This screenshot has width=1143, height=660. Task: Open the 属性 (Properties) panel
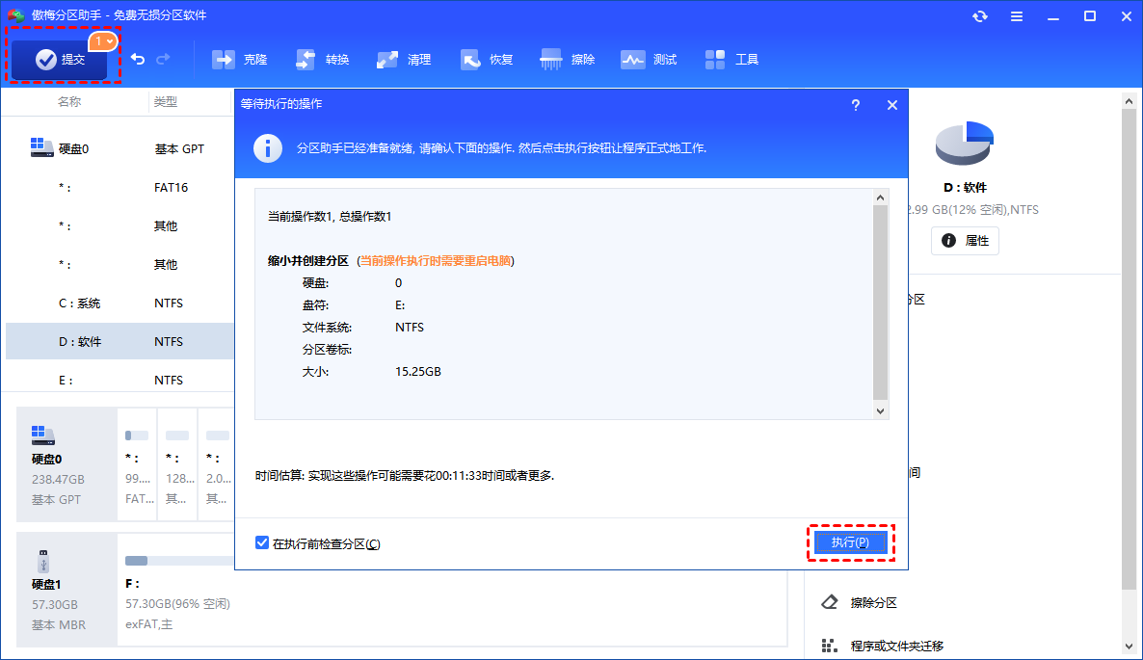(965, 241)
